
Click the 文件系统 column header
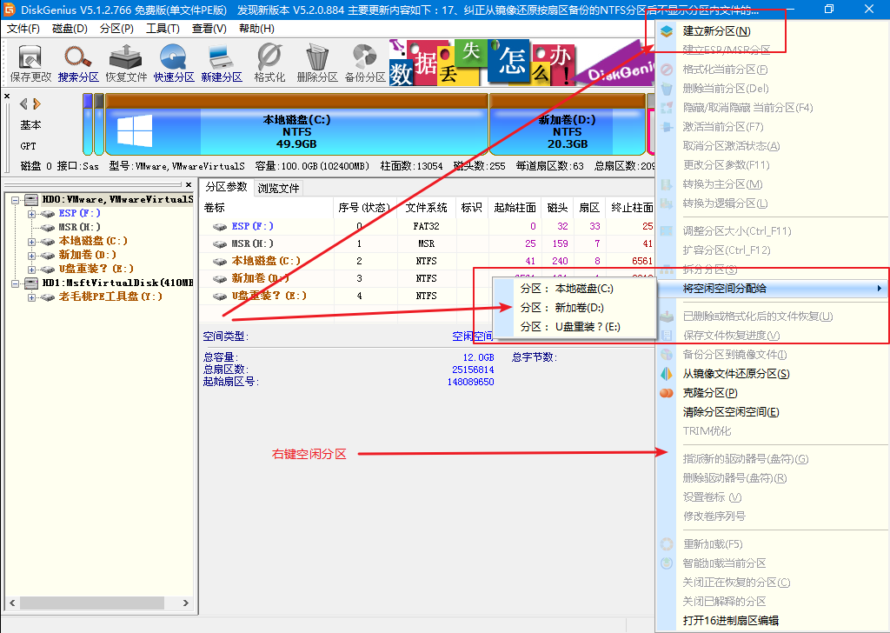tap(427, 208)
